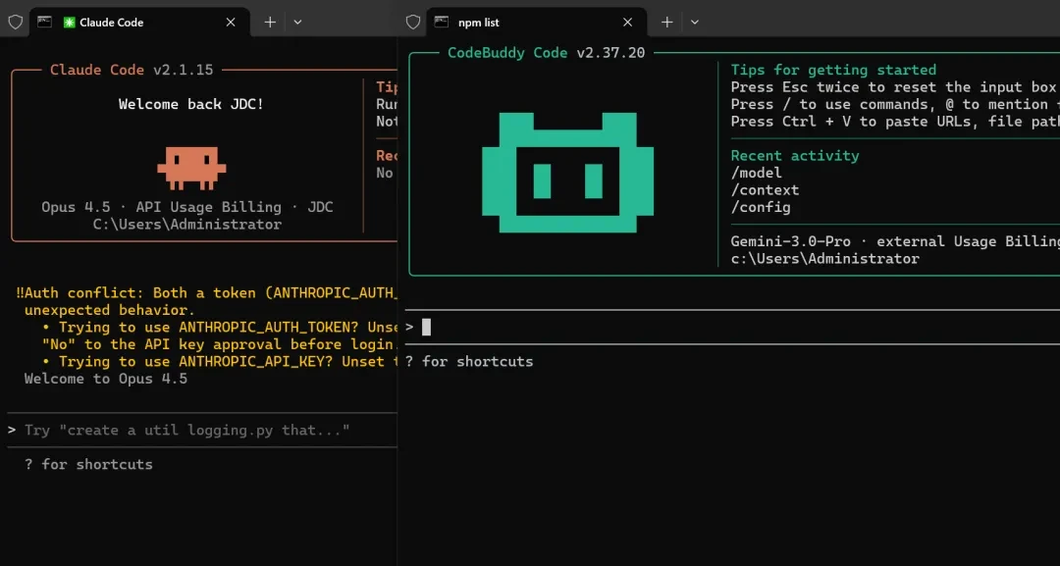Select the npm list tab
The width and height of the screenshot is (1060, 566).
point(537,23)
